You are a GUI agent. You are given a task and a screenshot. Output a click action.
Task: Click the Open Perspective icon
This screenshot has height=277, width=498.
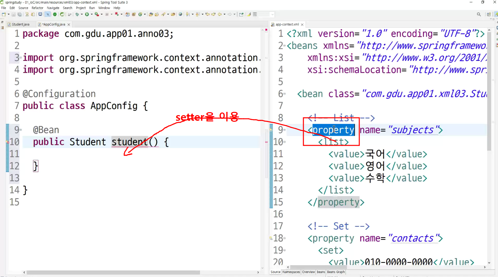489,14
